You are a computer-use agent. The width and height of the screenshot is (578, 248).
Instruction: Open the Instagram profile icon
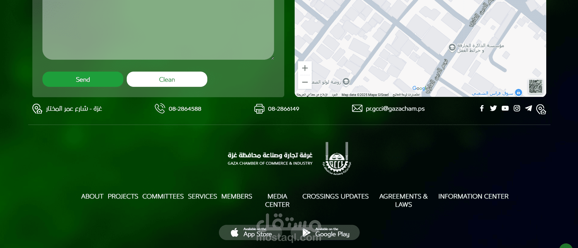[x=517, y=108]
